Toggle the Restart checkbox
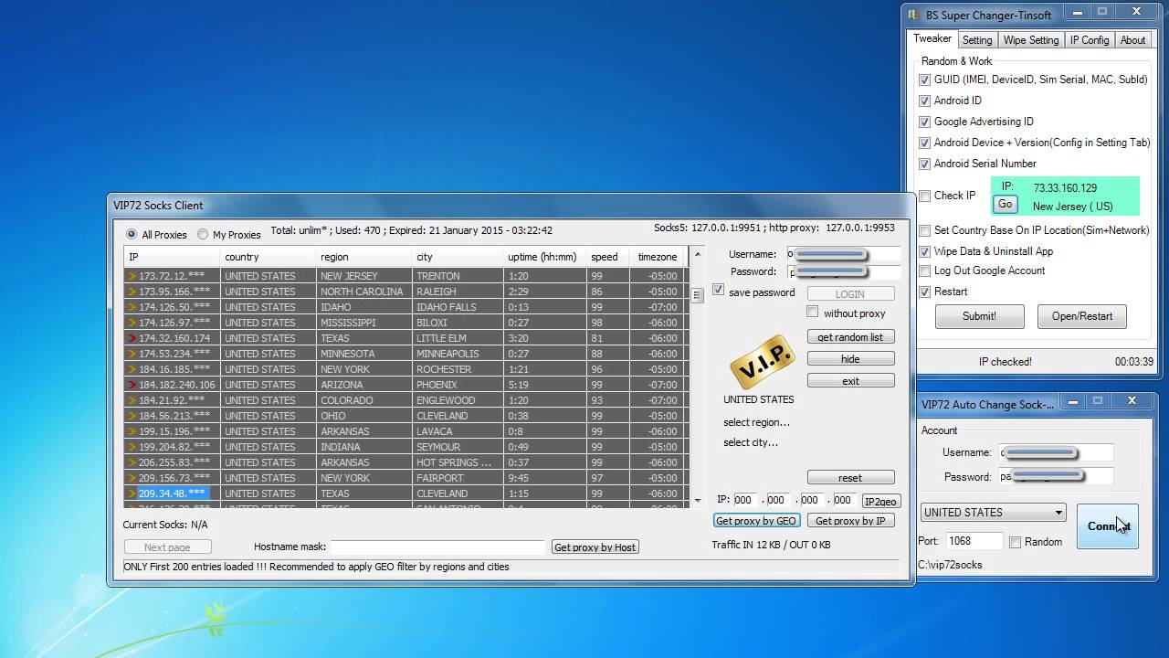The image size is (1169, 658). pyautogui.click(x=925, y=292)
